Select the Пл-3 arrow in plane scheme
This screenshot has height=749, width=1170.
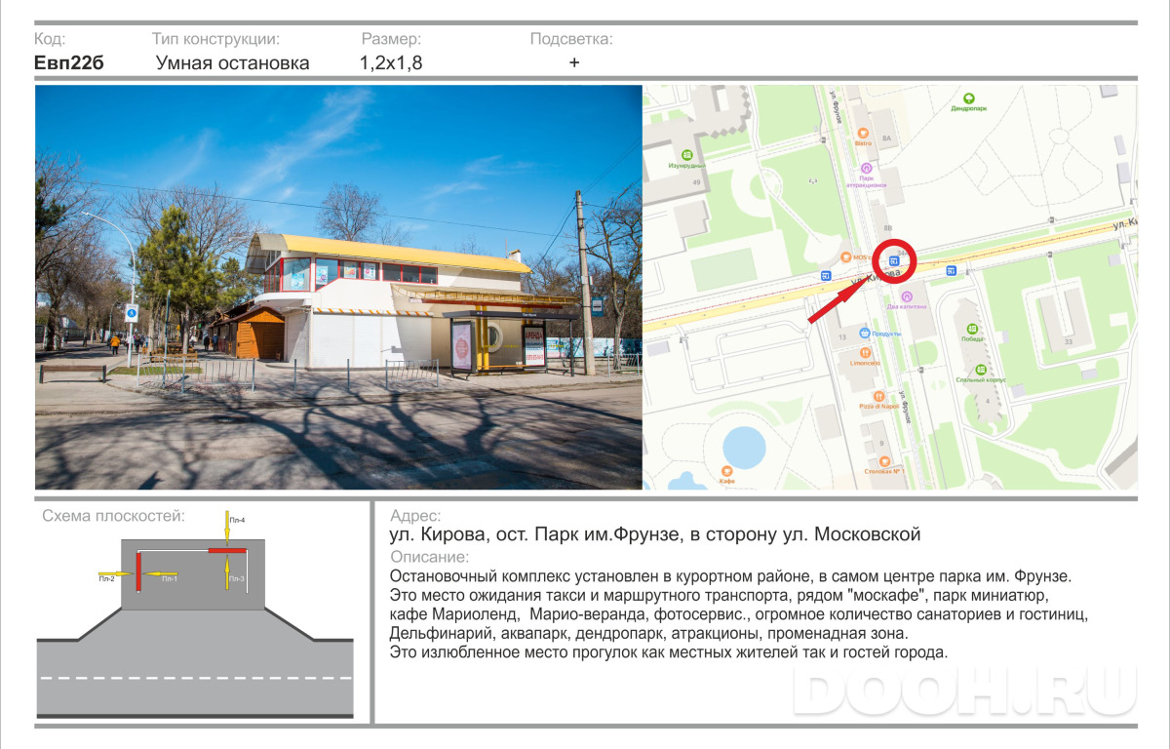226,572
